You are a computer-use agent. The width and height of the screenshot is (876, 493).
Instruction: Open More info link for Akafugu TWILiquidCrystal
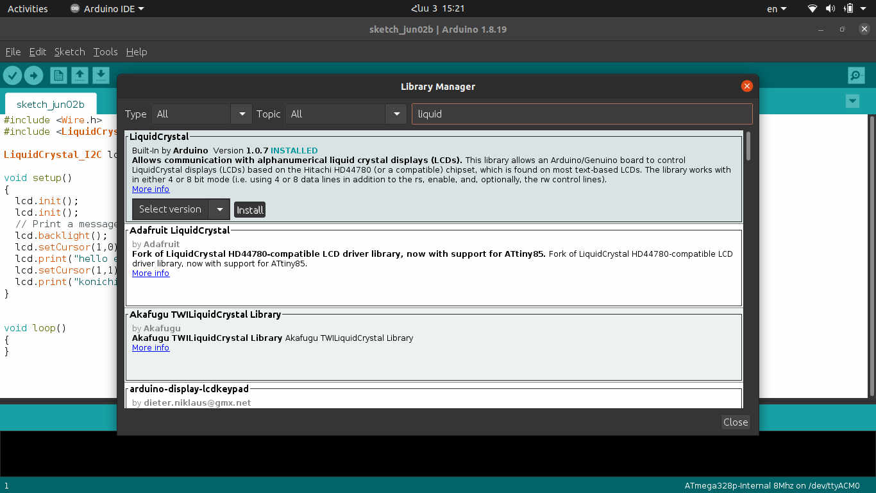point(151,348)
